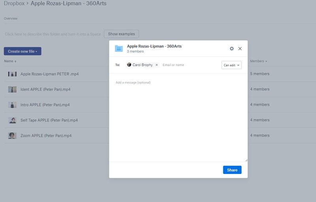The height and width of the screenshot is (202, 316).
Task: Click the blue Share button
Action: point(232,170)
